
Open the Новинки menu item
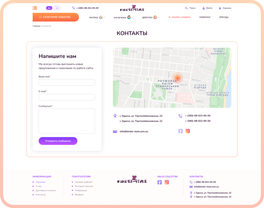coord(205,17)
